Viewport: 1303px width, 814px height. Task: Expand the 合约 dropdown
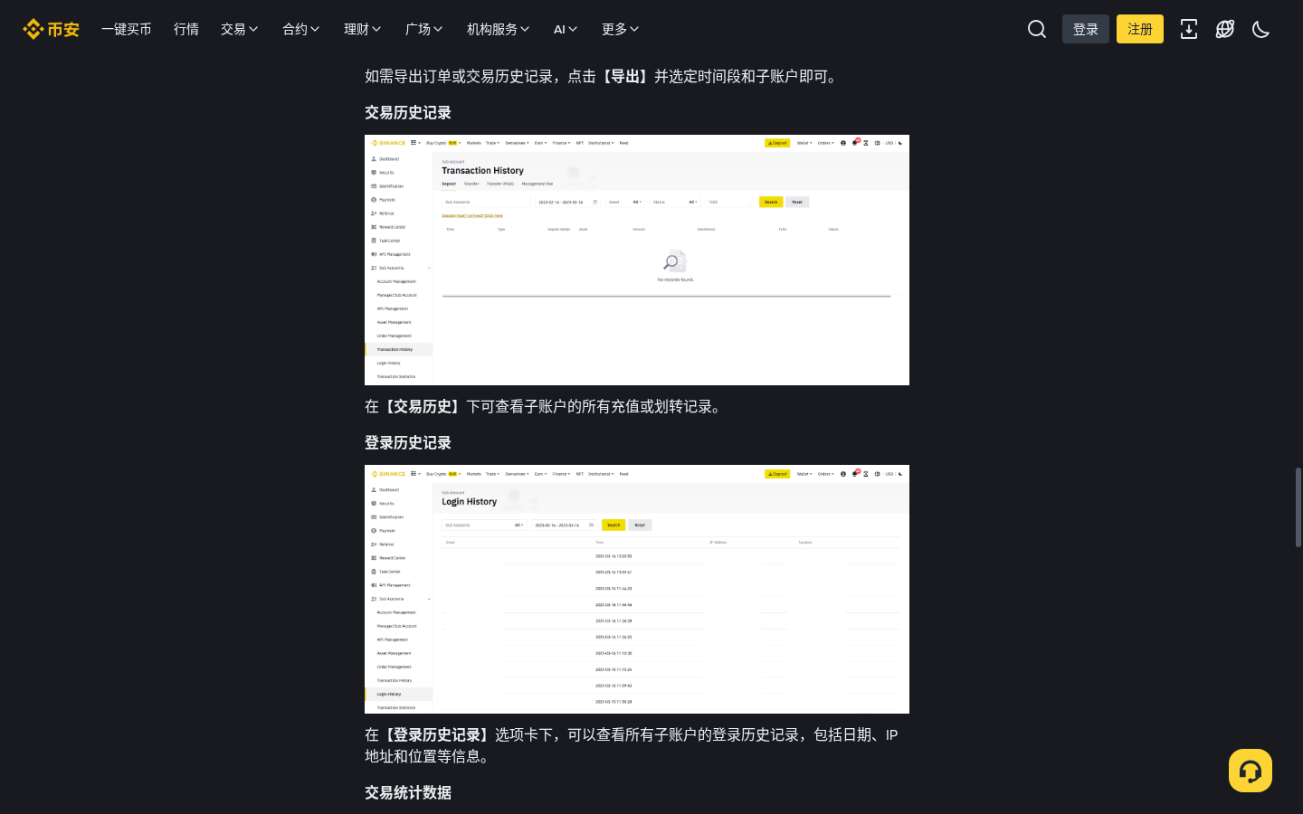pyautogui.click(x=301, y=29)
